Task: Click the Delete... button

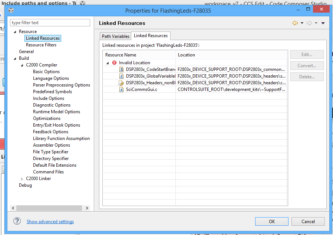Action: (307, 77)
